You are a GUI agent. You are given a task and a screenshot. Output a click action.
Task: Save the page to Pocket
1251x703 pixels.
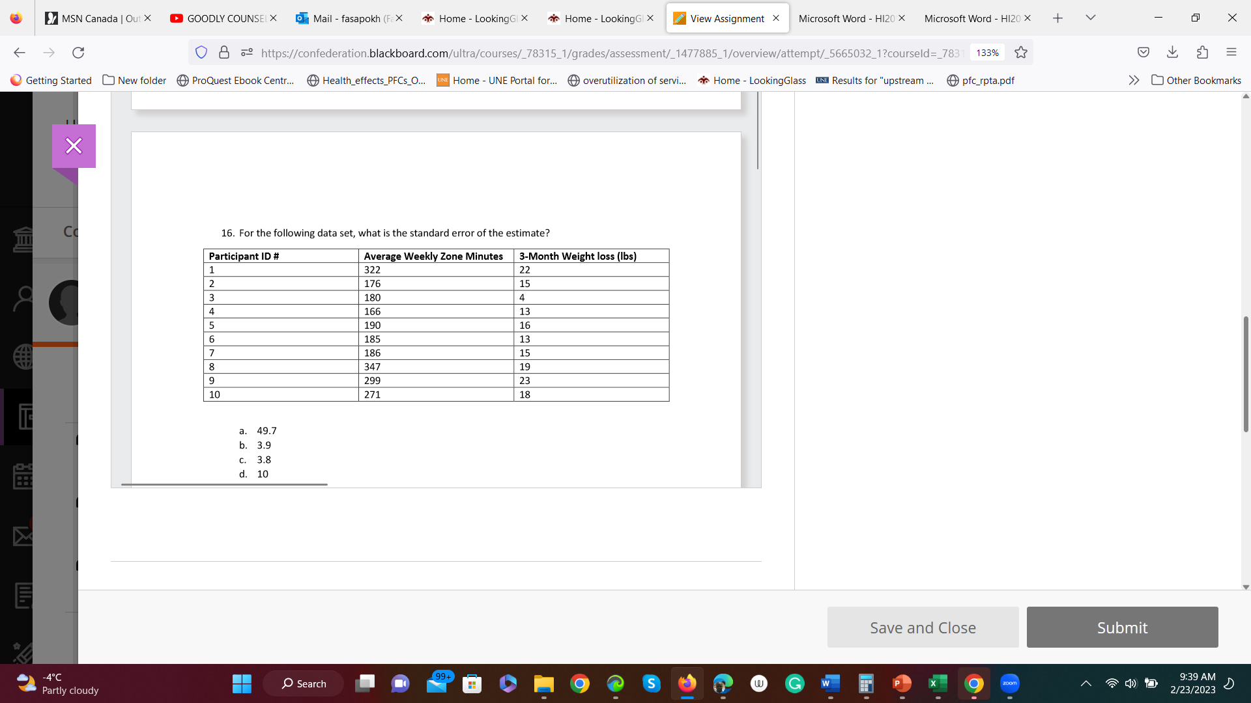click(x=1143, y=52)
